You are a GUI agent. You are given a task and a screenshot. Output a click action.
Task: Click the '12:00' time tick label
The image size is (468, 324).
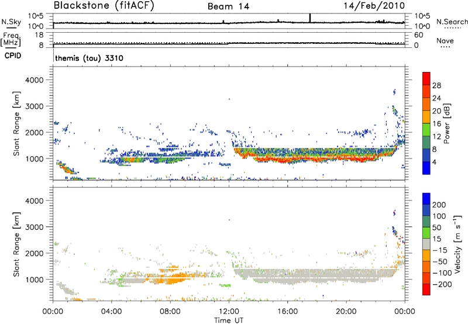coord(229,312)
